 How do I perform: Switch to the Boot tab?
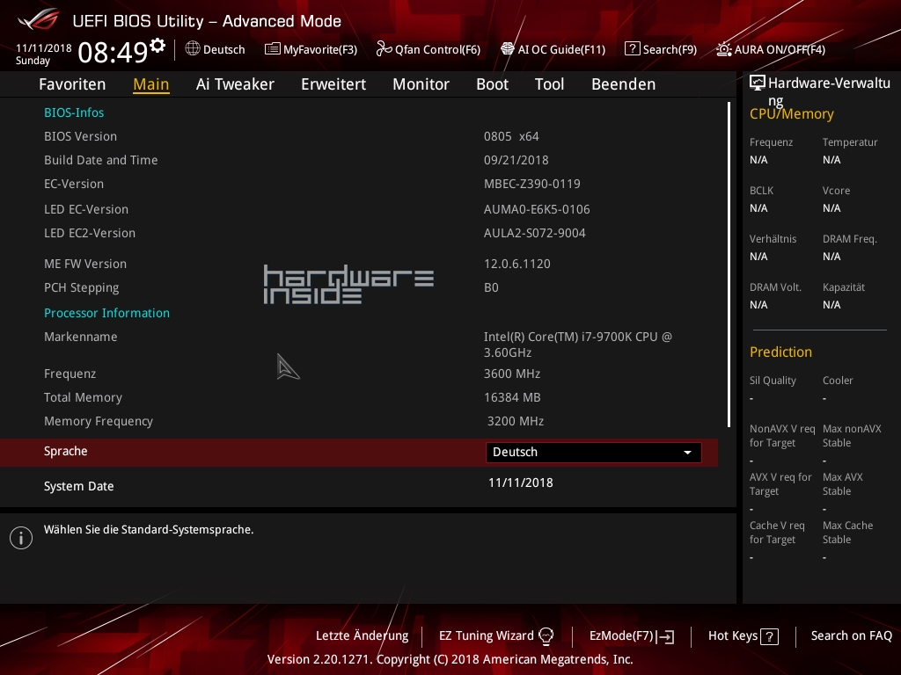click(493, 84)
